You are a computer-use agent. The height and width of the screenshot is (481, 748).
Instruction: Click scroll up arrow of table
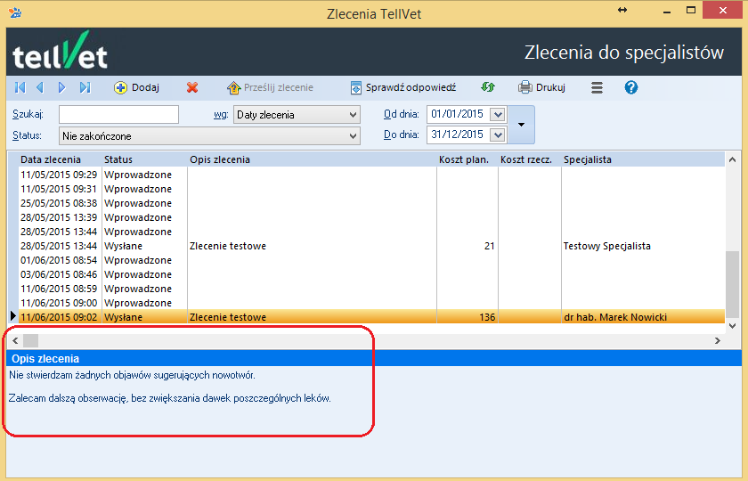coord(732,159)
